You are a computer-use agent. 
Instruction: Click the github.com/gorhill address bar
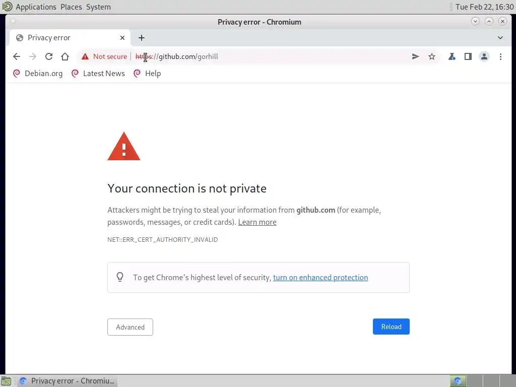260,56
